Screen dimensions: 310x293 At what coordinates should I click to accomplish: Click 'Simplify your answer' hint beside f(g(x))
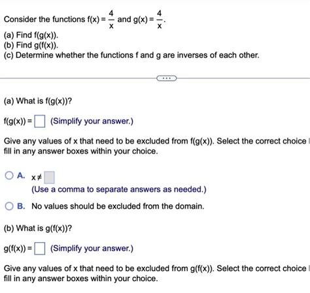(x=92, y=121)
